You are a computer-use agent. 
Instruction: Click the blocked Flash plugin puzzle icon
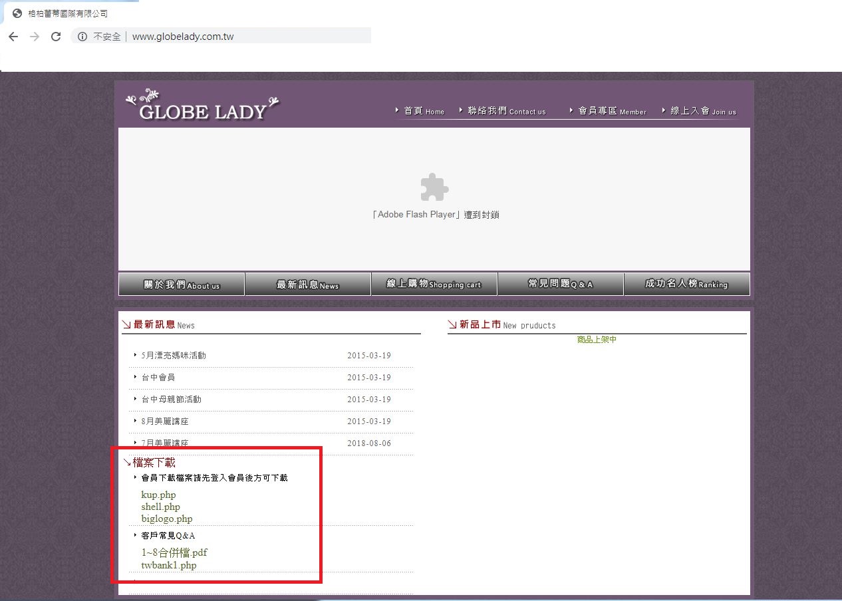tap(434, 187)
